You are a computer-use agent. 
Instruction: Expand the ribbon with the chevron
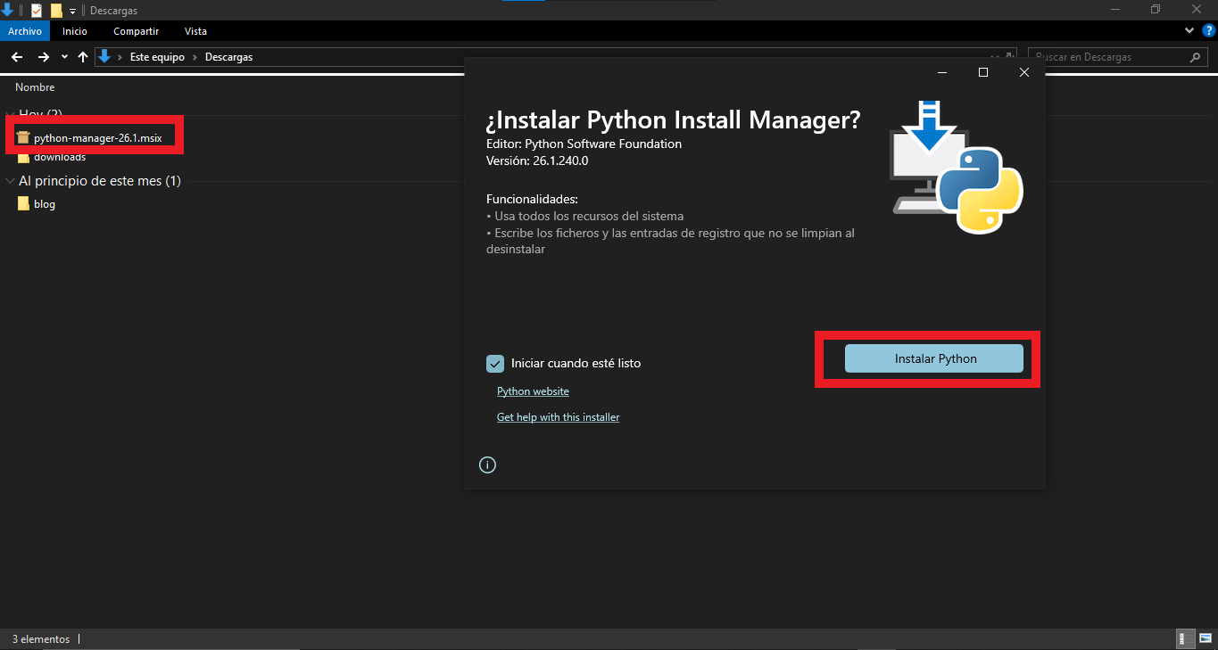(1189, 30)
